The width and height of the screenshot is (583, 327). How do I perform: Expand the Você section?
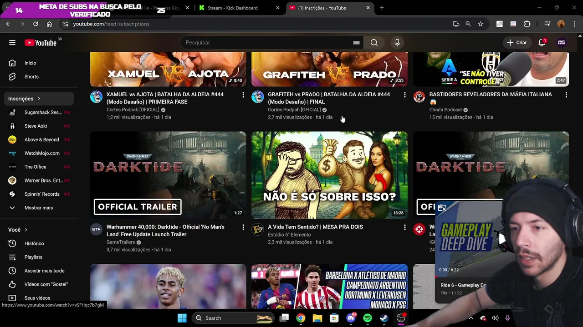[18, 230]
